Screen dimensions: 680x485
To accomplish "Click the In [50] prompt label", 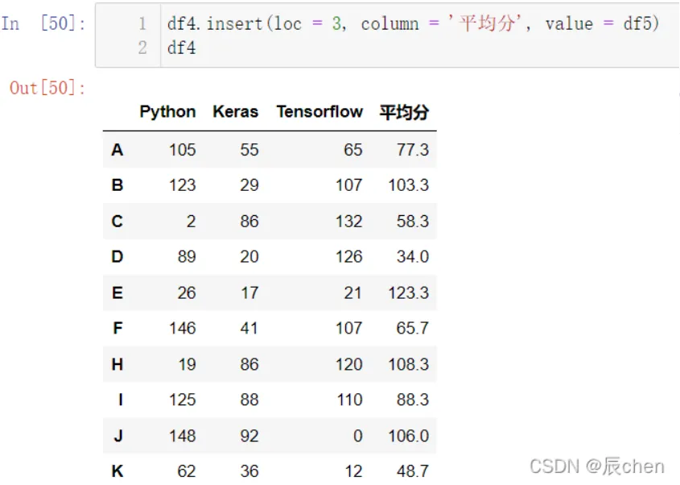I will click(43, 23).
